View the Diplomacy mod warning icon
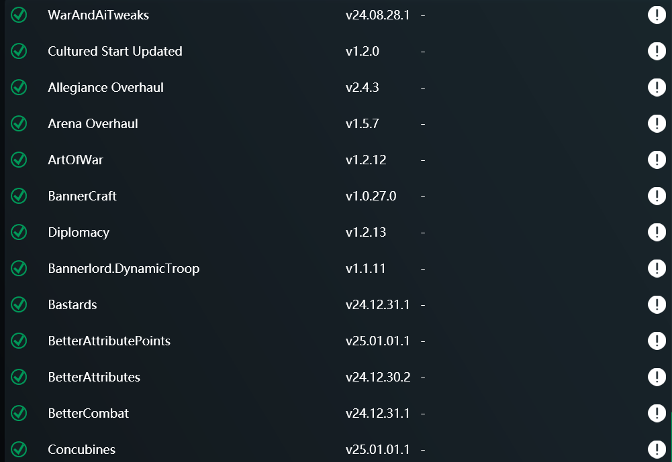672x462 pixels. 656,233
